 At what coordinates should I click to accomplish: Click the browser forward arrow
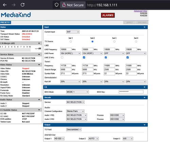14,5
